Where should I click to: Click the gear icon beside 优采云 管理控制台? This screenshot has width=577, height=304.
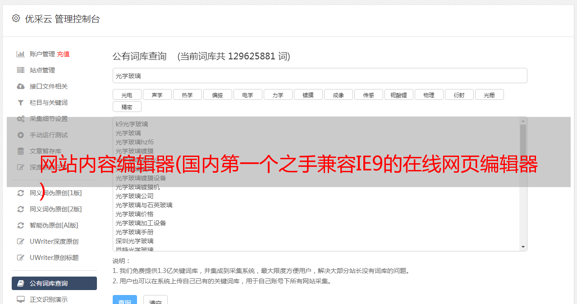click(x=16, y=18)
